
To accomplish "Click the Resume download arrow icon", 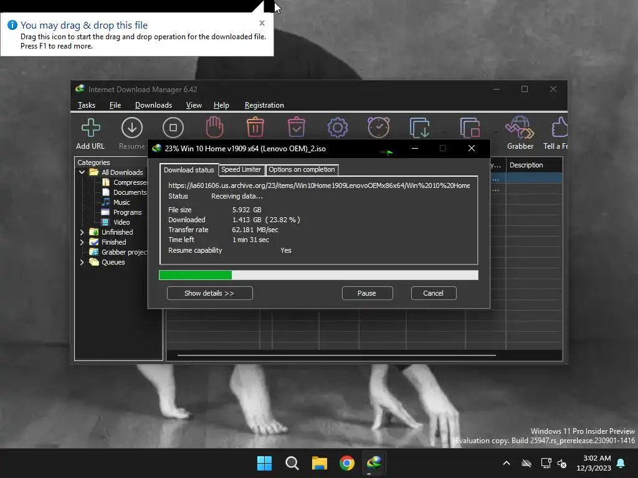I will click(x=132, y=128).
